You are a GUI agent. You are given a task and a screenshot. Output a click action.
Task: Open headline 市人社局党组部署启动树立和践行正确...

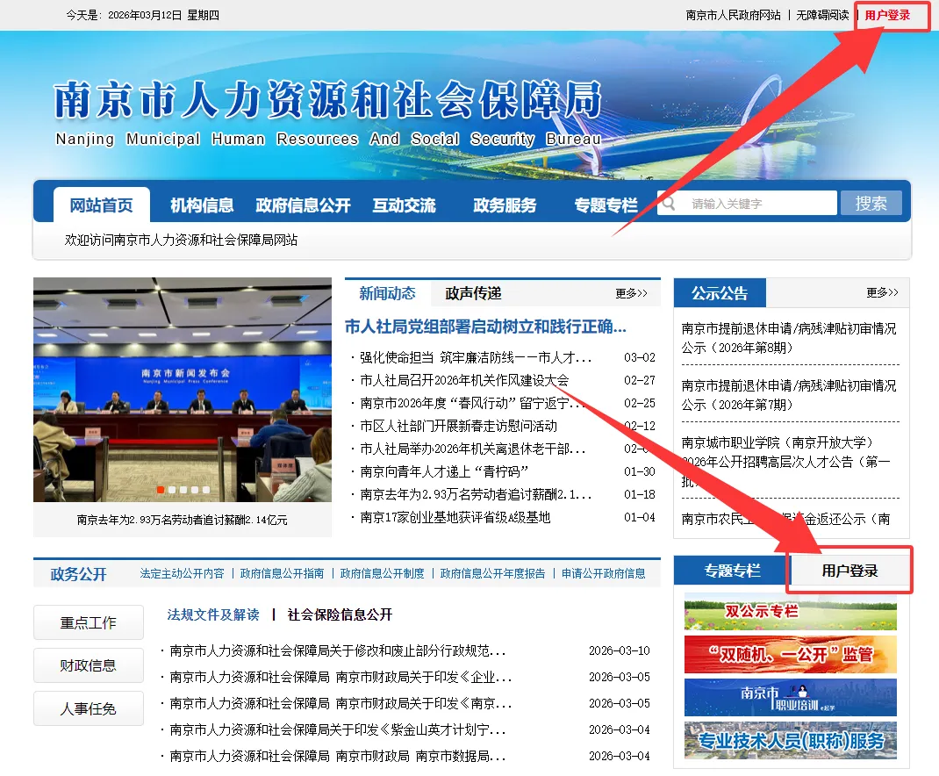pos(485,327)
